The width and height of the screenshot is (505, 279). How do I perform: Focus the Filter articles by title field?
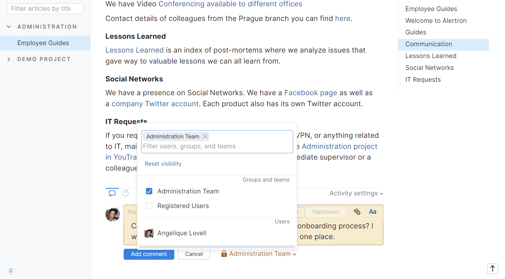tap(45, 9)
